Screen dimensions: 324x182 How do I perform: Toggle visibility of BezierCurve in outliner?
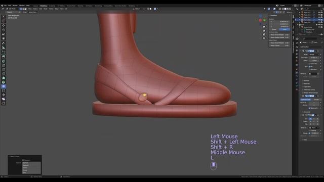coord(319,27)
